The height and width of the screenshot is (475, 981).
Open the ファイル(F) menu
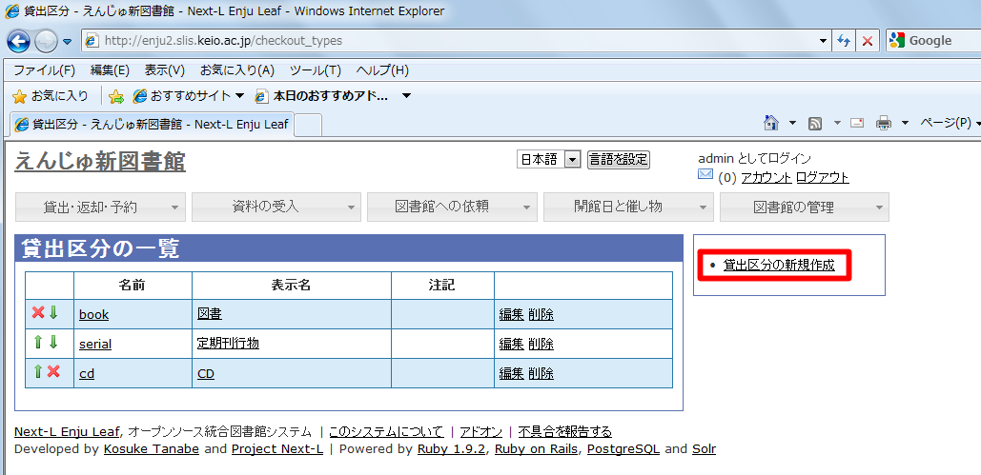(45, 70)
